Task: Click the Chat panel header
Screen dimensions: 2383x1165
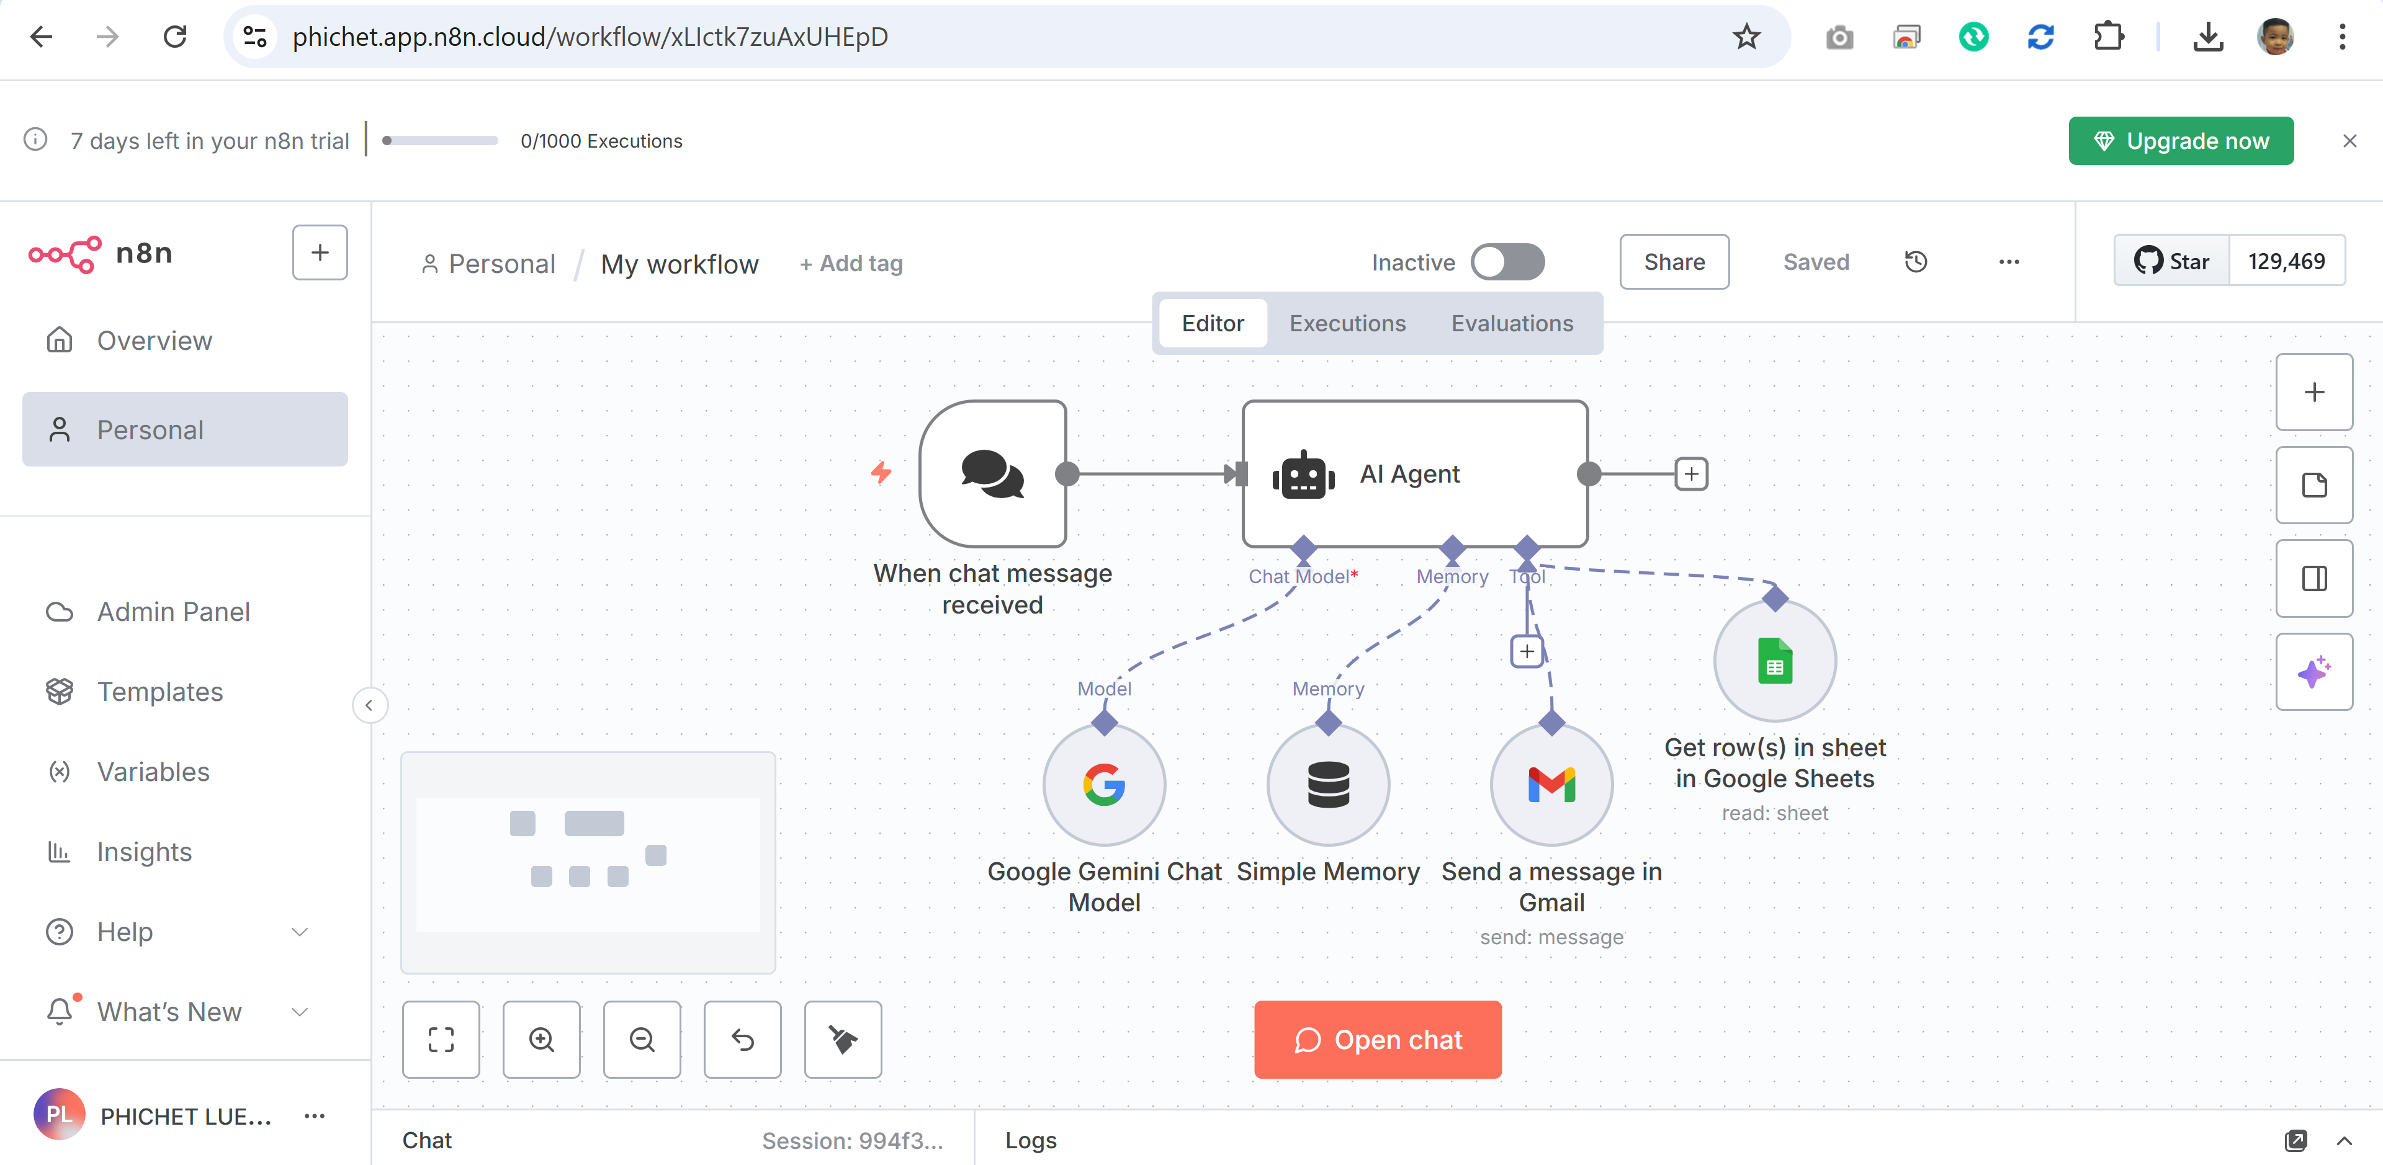Action: (x=428, y=1140)
